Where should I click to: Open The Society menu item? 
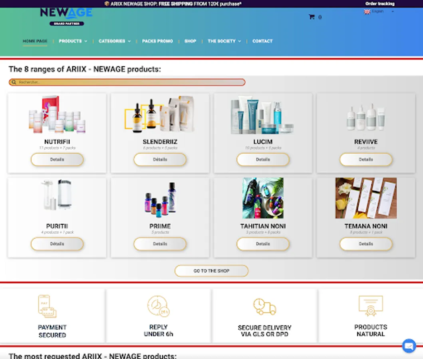coord(221,41)
